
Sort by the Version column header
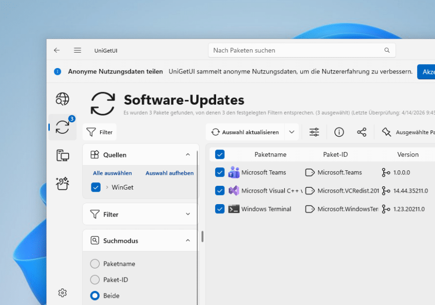click(x=407, y=154)
